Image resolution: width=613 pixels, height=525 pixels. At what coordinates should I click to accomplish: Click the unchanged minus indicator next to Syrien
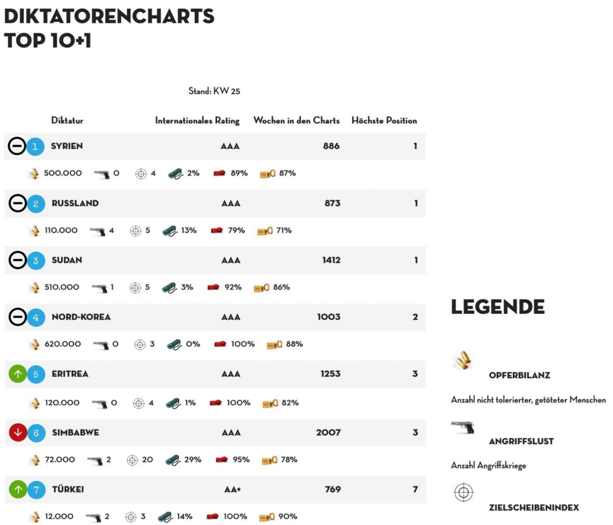point(17,146)
